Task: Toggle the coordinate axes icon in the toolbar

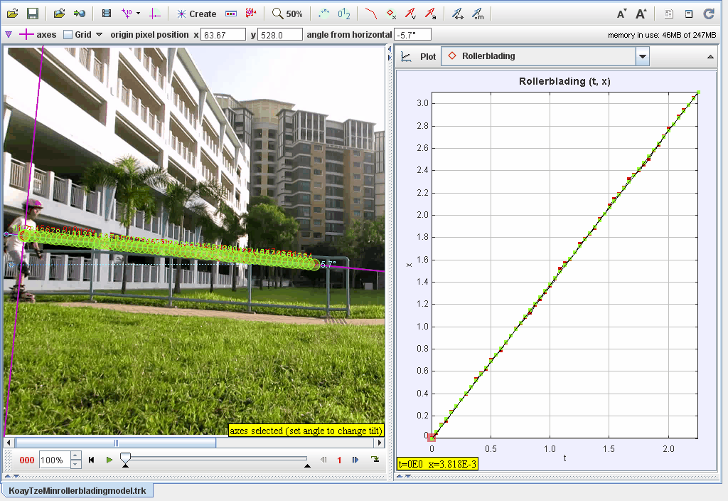Action: [x=155, y=14]
